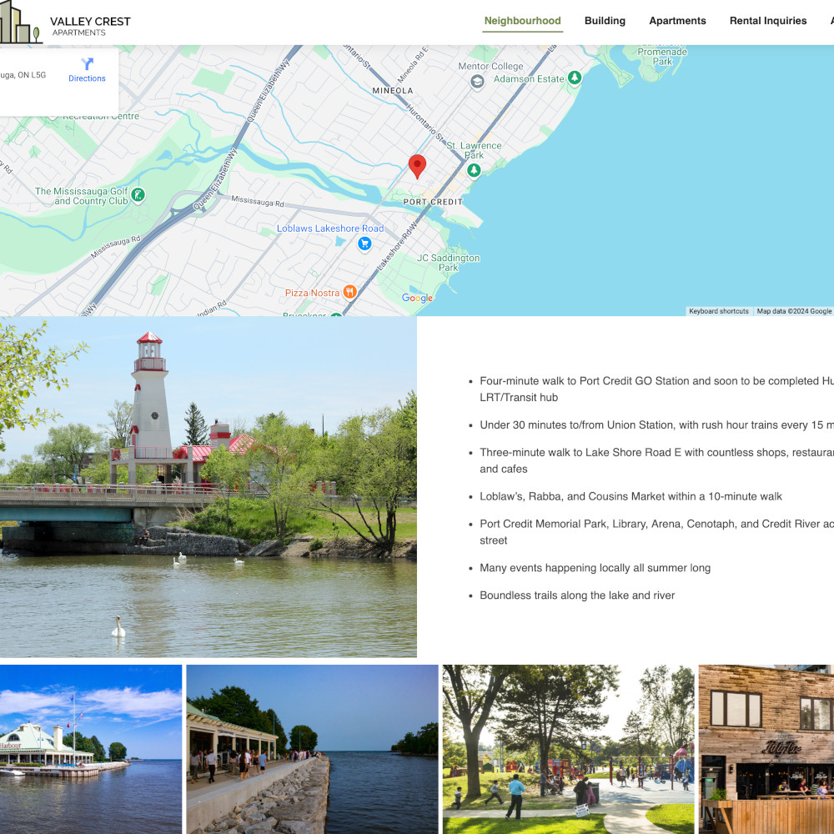834x834 pixels.
Task: Open the Apartments navigation link
Action: pyautogui.click(x=677, y=21)
